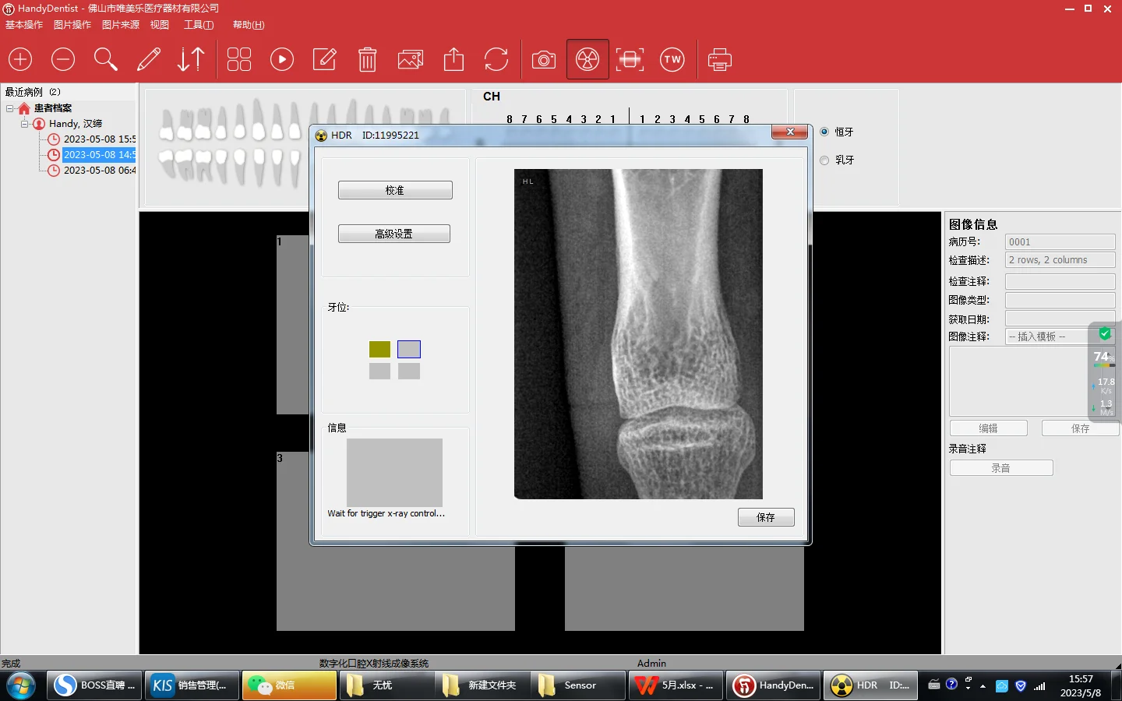This screenshot has width=1122, height=701.
Task: Click the TW circle toolbar icon
Action: point(672,59)
